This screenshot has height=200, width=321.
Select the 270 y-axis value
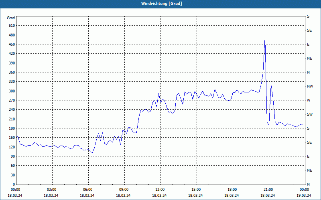pyautogui.click(x=12, y=100)
